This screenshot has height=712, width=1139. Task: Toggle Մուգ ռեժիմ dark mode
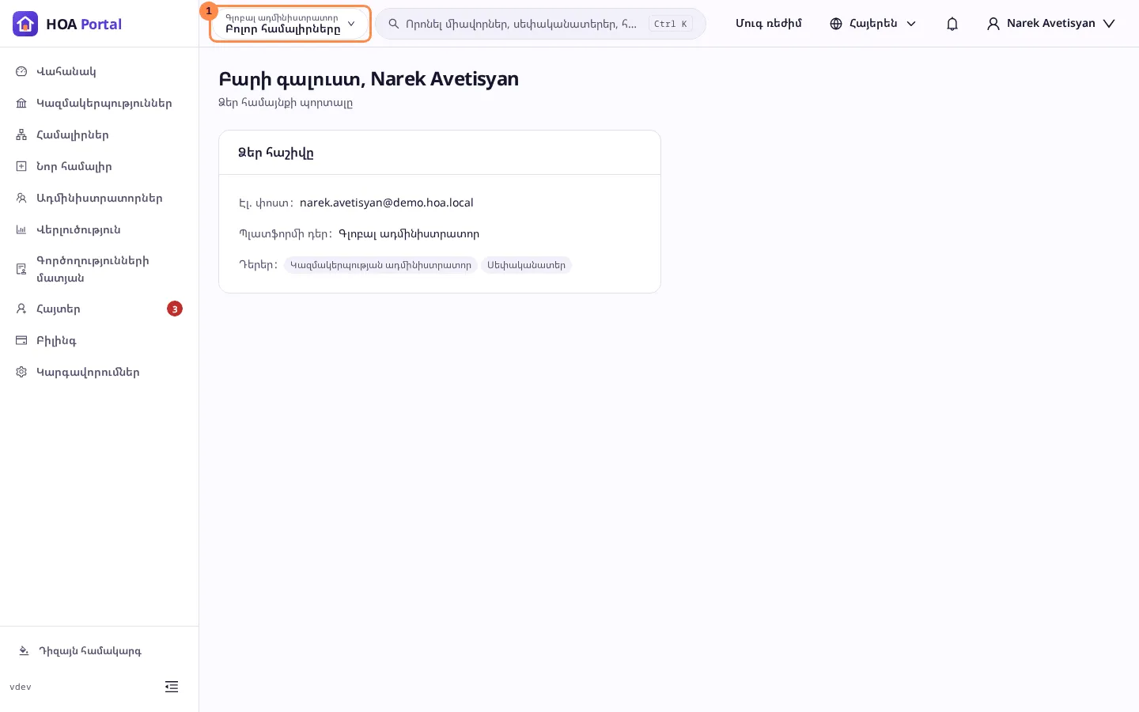(769, 24)
